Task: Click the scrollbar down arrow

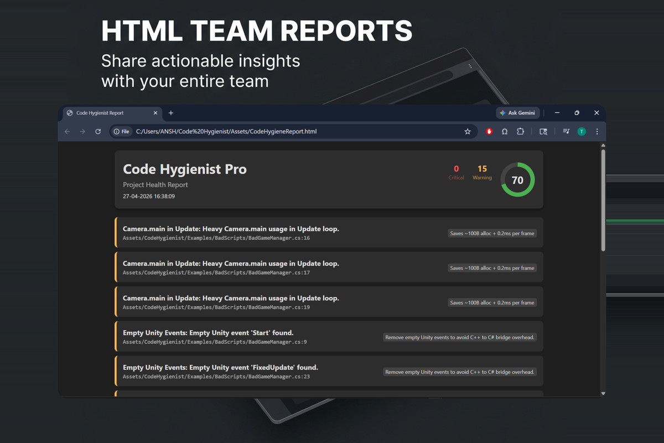Action: point(603,393)
